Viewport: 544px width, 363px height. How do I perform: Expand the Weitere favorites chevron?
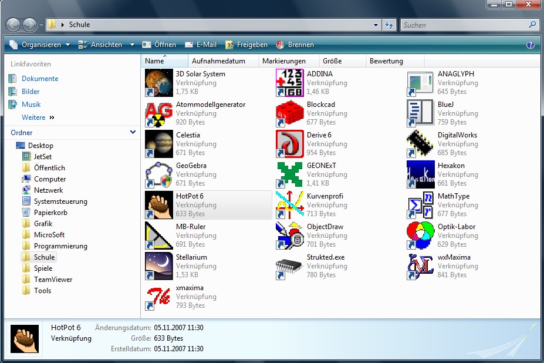52,117
